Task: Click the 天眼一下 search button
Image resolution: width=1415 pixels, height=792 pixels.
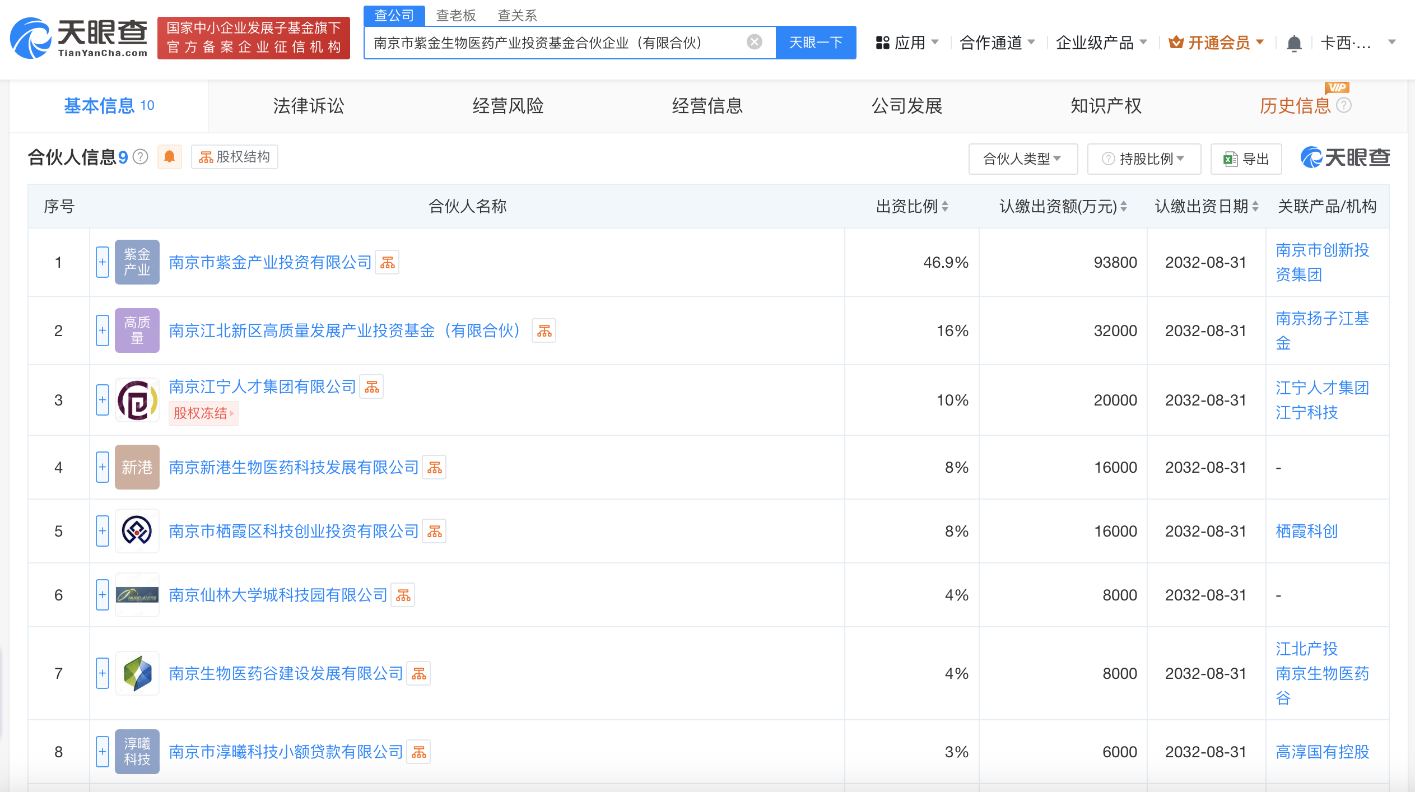Action: tap(816, 43)
